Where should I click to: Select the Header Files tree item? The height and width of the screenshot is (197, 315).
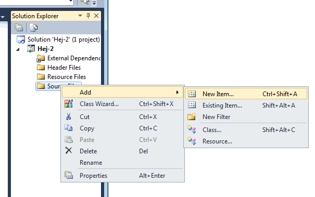pos(64,68)
